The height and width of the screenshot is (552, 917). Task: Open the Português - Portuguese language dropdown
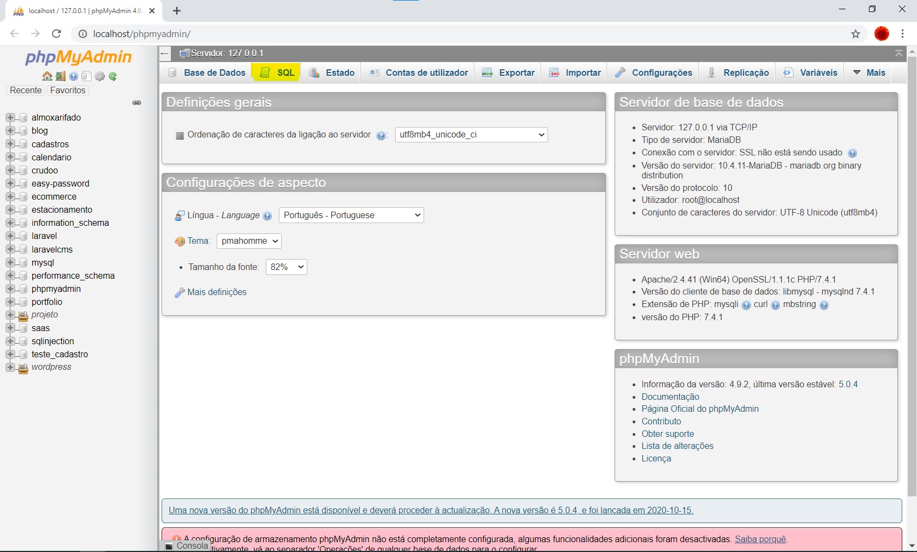click(352, 215)
